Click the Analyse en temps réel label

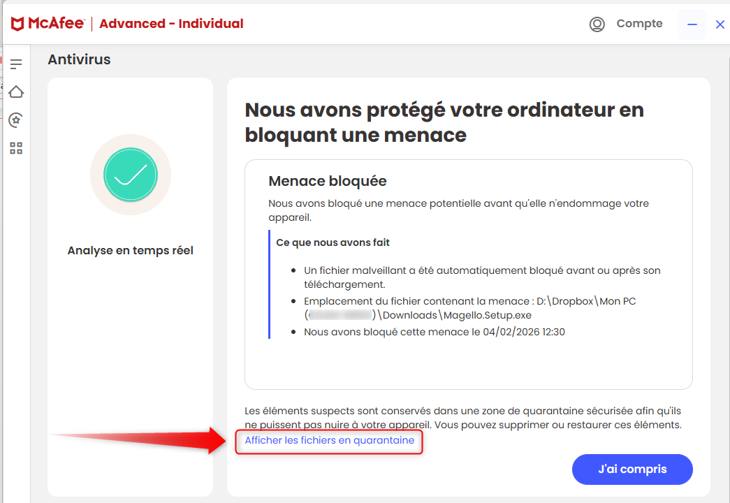tap(130, 250)
